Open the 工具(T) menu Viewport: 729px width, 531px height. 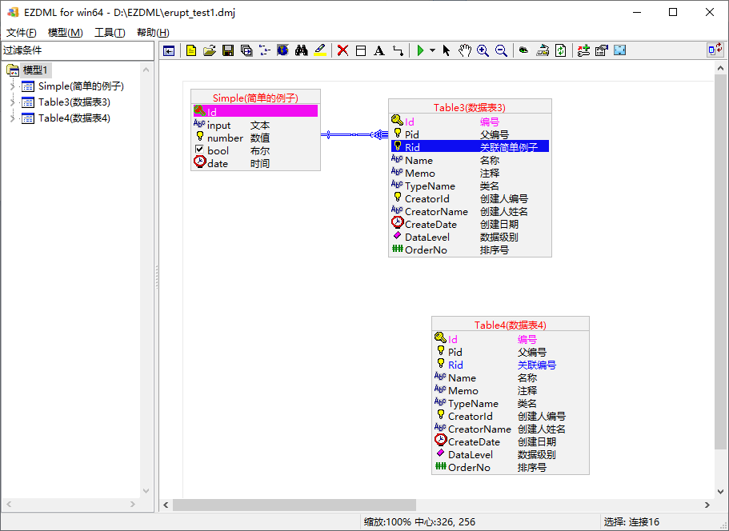click(x=110, y=33)
